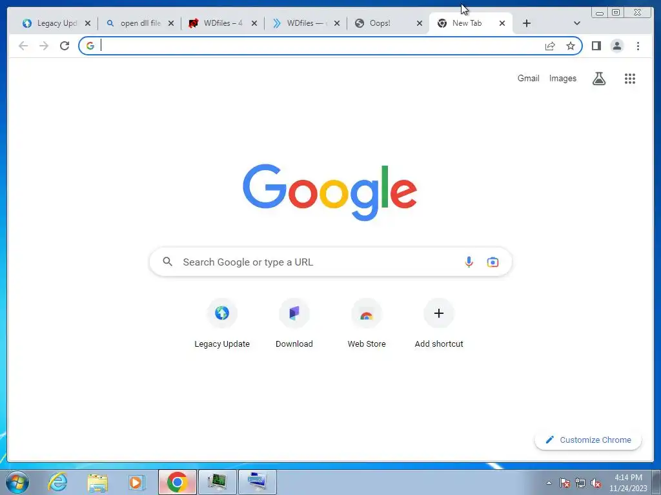Open Chrome's three-dot menu
Image resolution: width=661 pixels, height=495 pixels.
[x=638, y=46]
